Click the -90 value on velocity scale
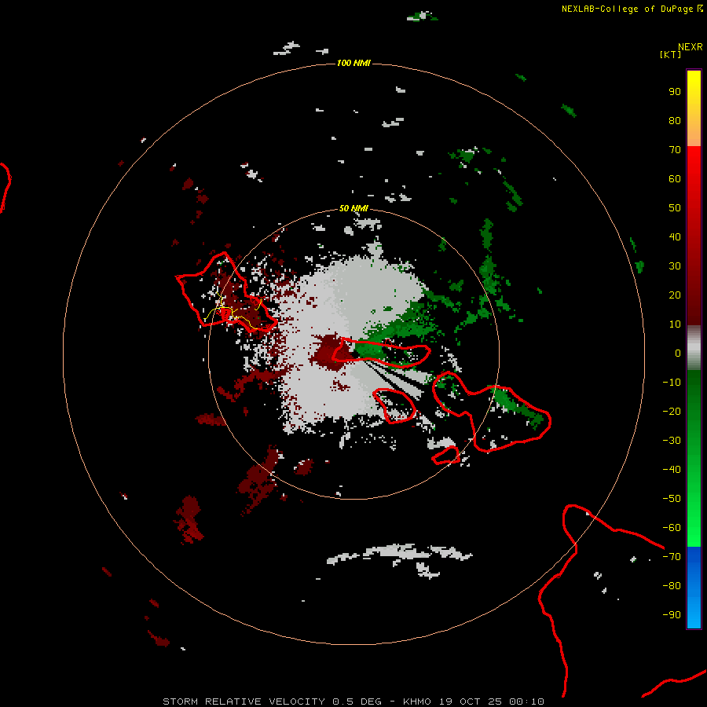 [672, 615]
